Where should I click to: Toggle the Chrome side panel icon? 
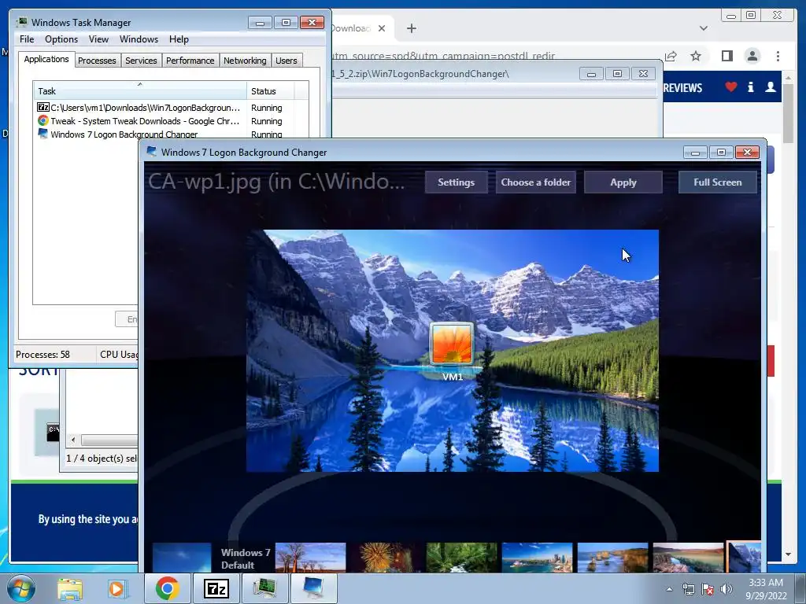tap(727, 56)
